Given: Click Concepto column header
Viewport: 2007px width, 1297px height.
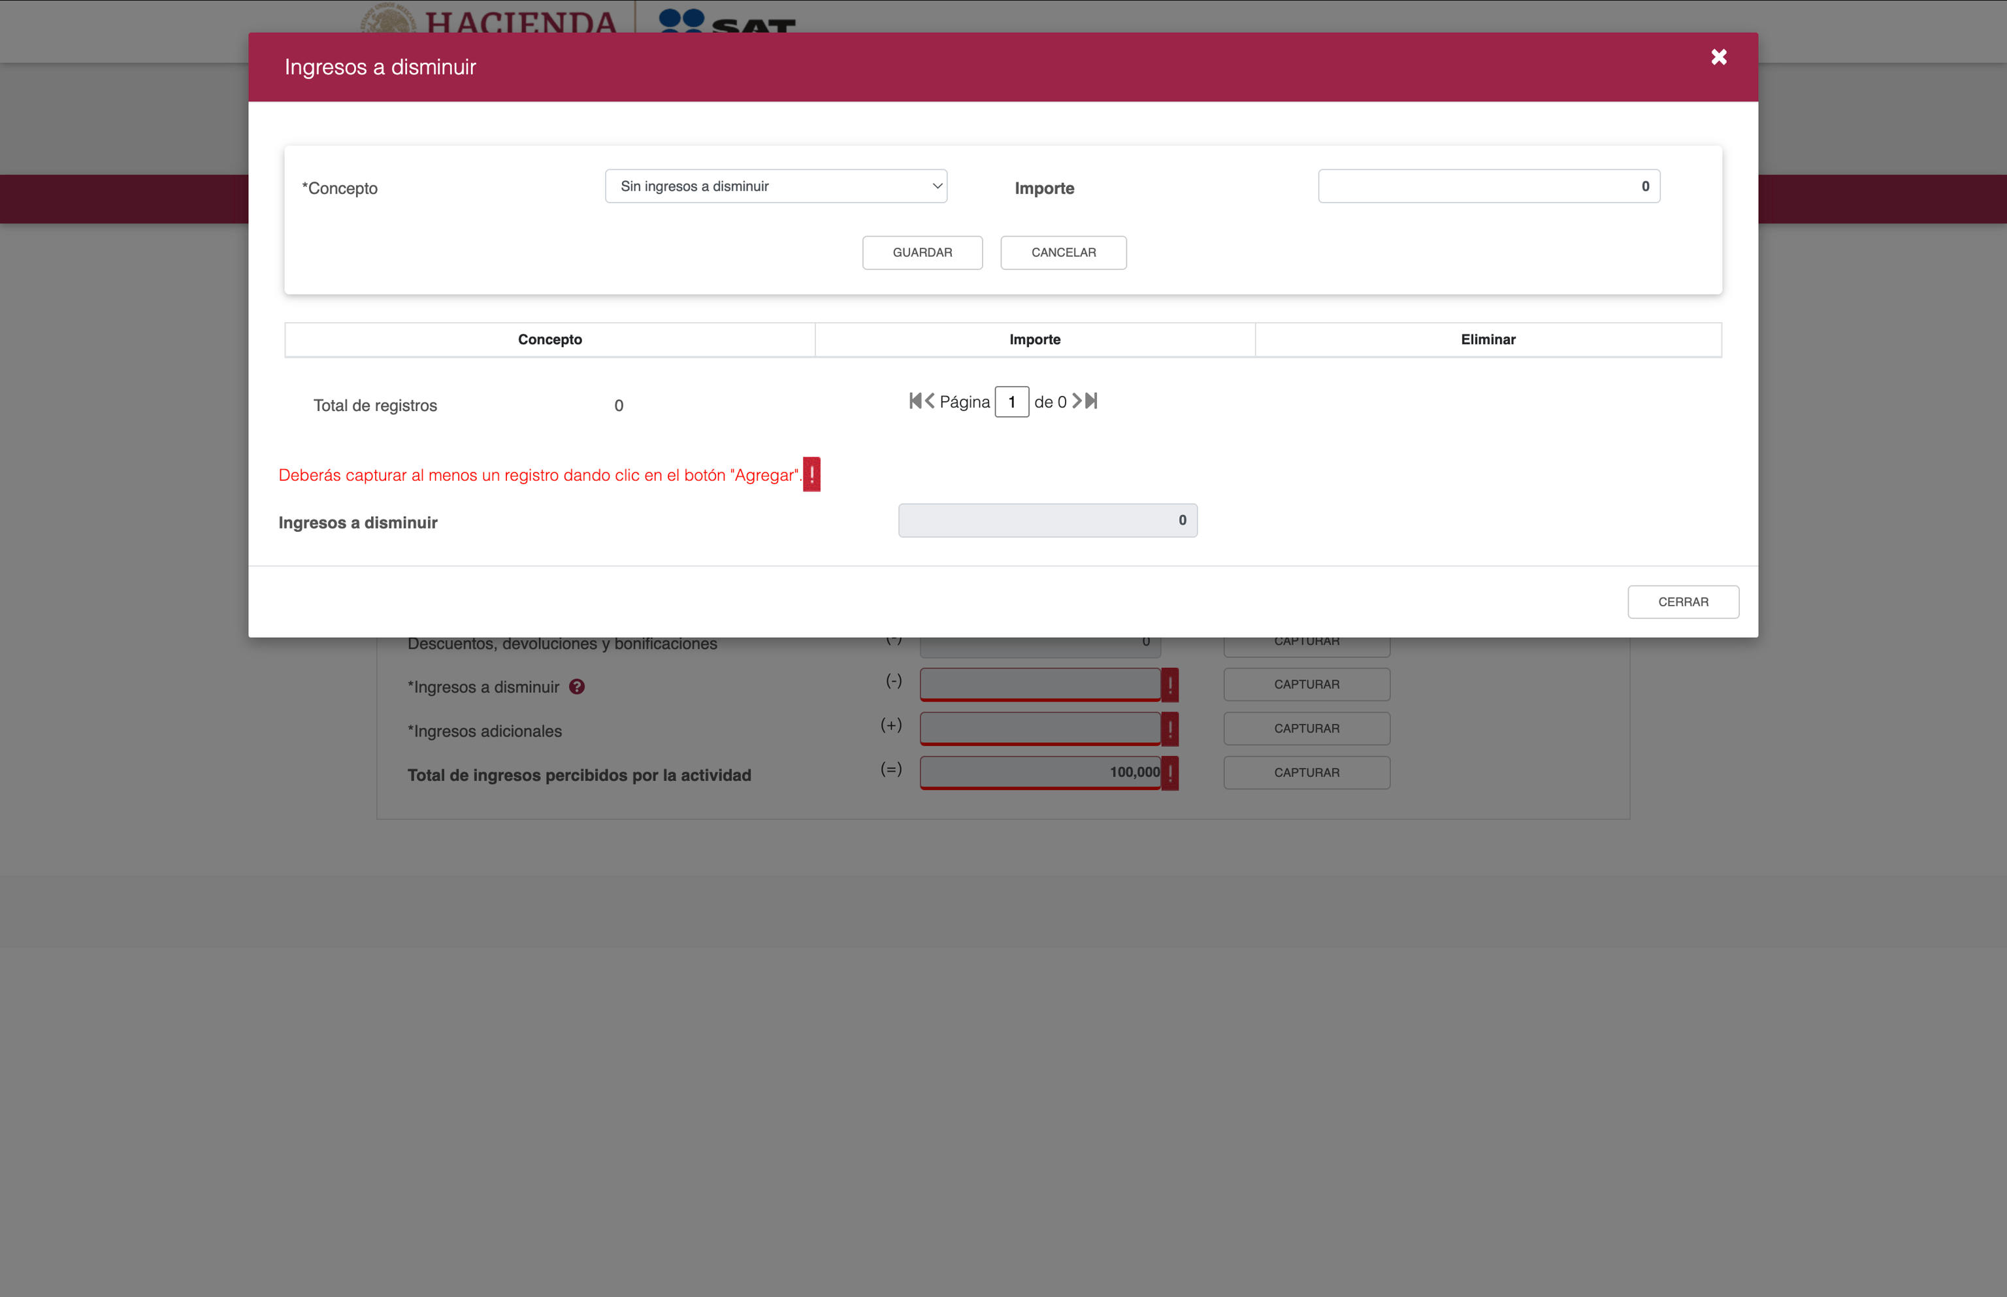Looking at the screenshot, I should pyautogui.click(x=549, y=339).
